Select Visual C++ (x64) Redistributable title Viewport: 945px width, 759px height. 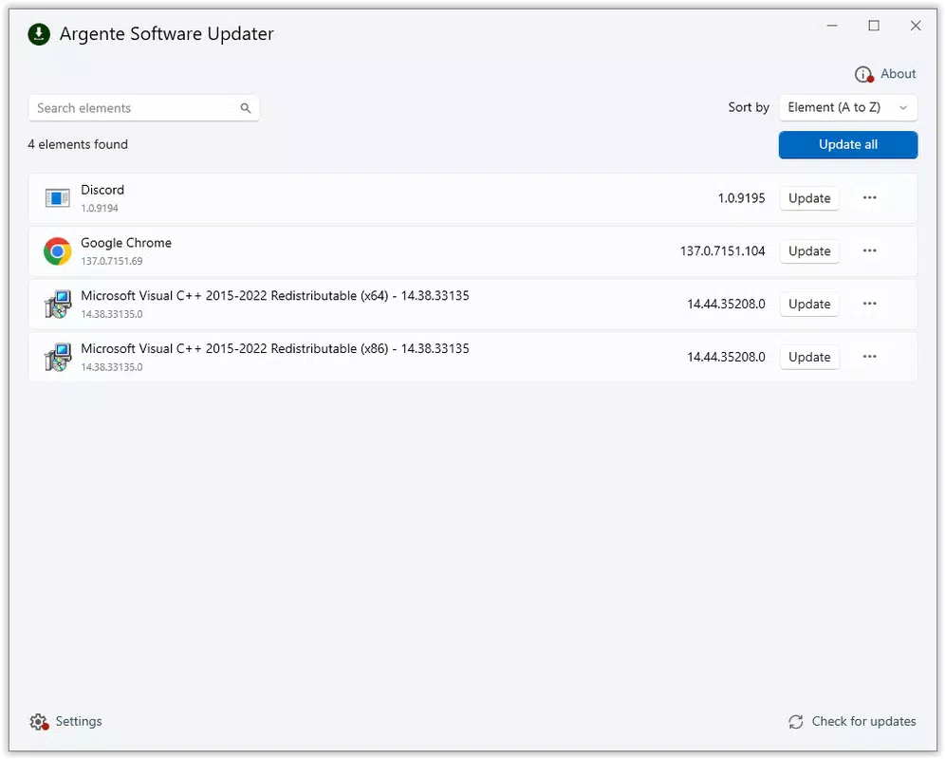(275, 296)
